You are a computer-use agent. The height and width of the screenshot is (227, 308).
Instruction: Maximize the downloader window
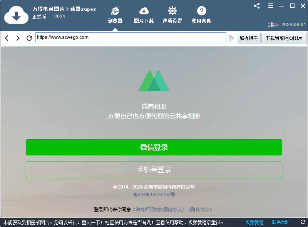[x=292, y=6]
